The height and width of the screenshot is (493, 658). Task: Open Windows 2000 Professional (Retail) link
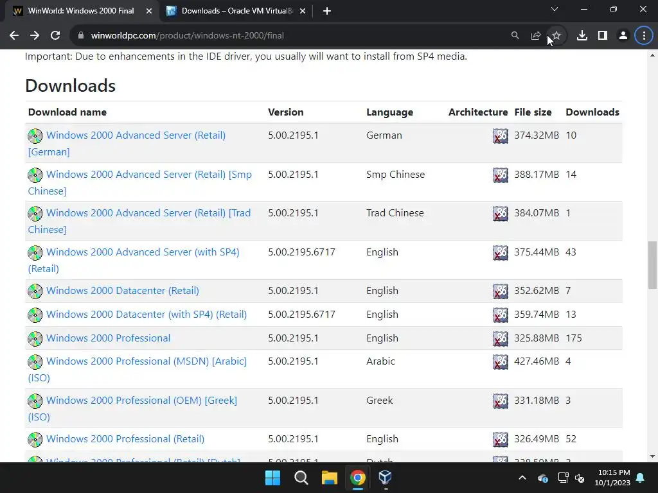click(125, 439)
